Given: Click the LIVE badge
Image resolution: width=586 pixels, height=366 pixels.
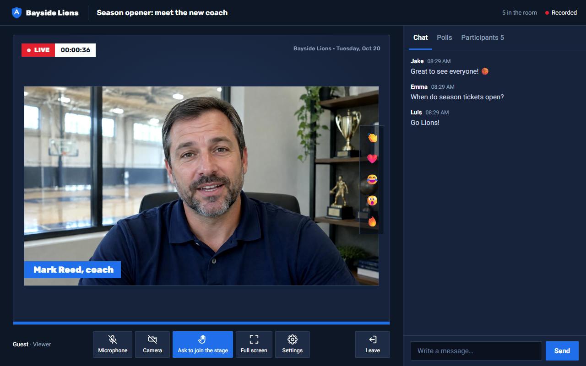Looking at the screenshot, I should tap(38, 50).
